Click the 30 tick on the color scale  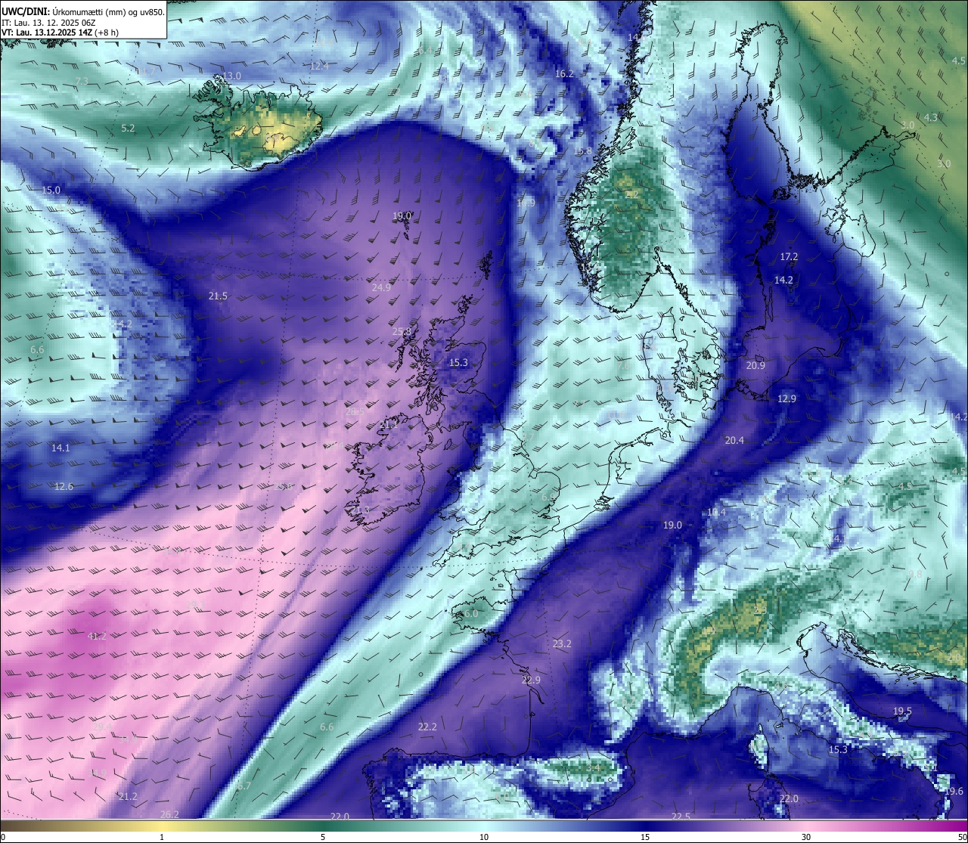click(x=806, y=837)
